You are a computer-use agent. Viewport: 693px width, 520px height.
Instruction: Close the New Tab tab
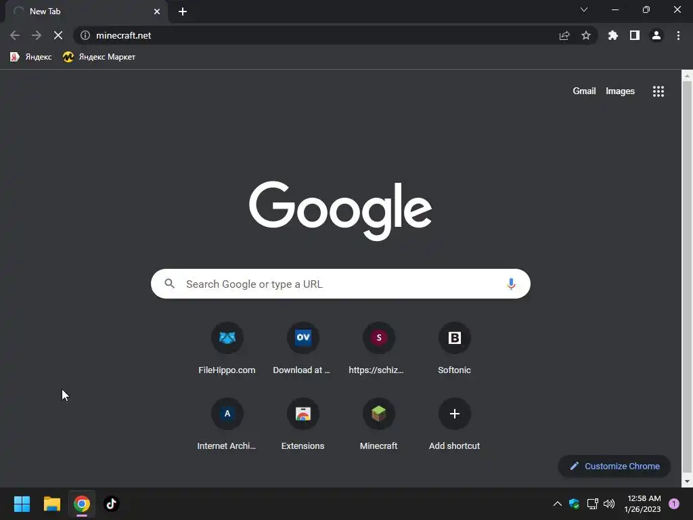pos(157,12)
